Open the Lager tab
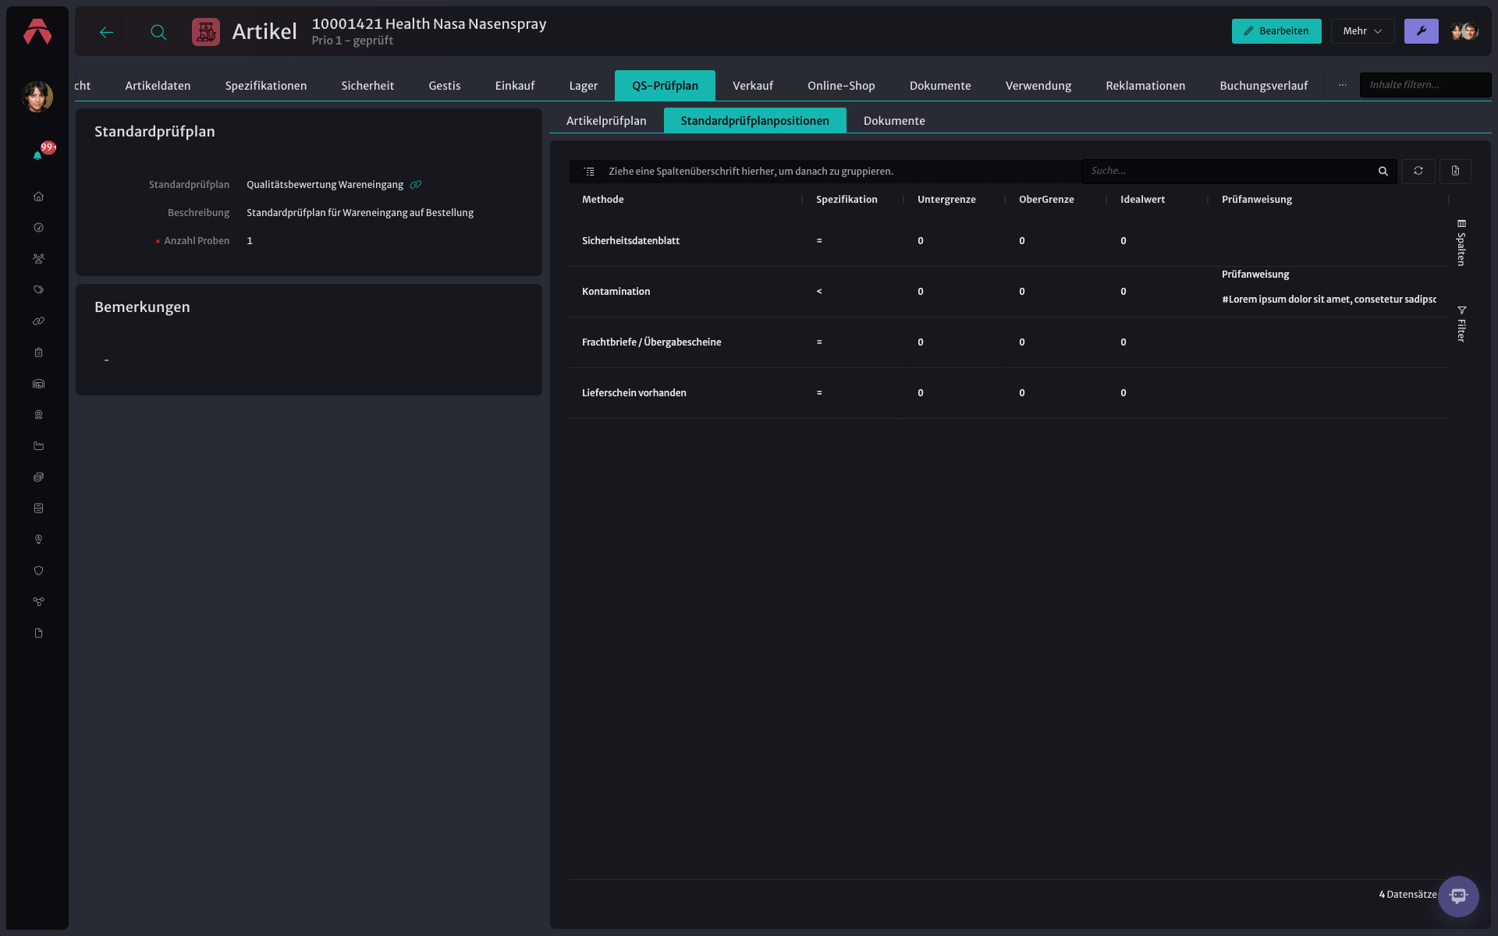Viewport: 1498px width, 936px height. coord(583,86)
